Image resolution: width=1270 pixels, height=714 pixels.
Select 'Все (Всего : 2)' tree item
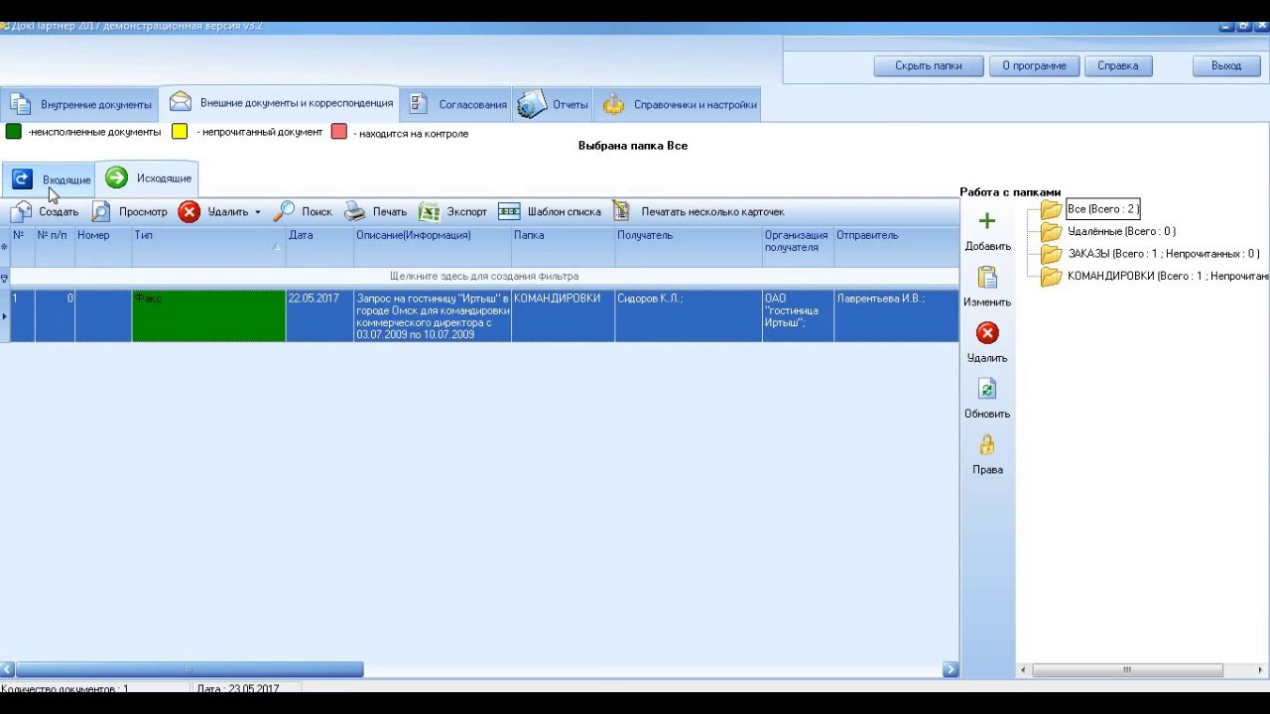point(1102,209)
